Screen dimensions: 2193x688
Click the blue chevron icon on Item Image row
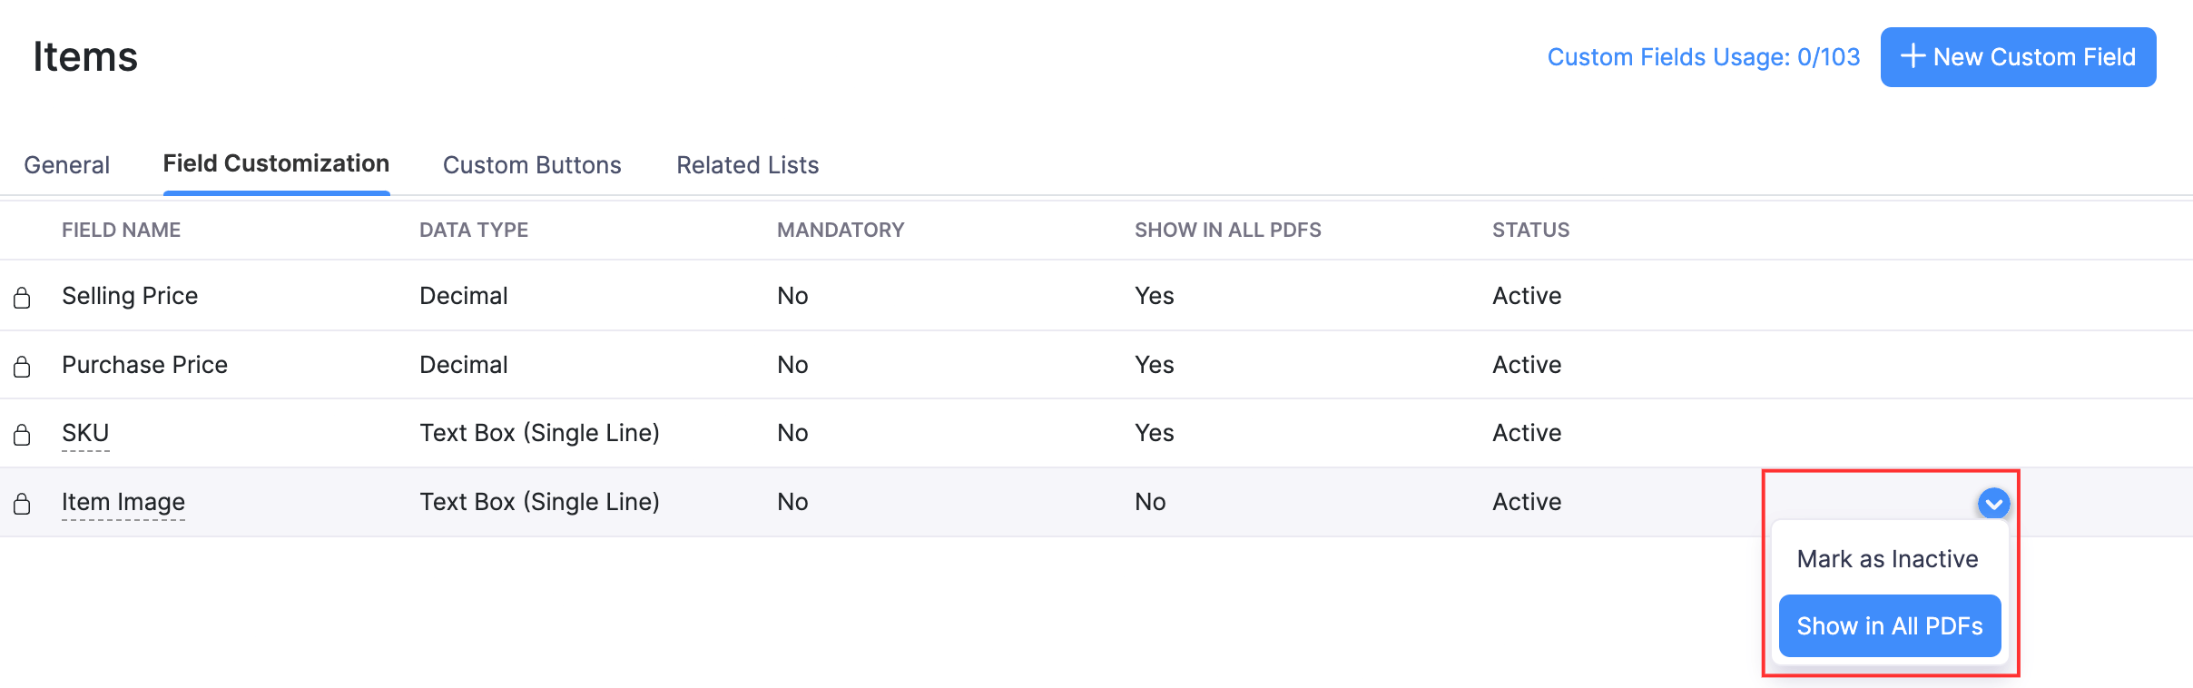coord(1993,503)
